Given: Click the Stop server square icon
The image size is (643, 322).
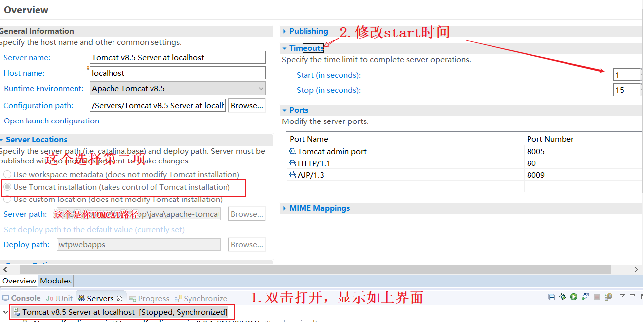Looking at the screenshot, I should (x=597, y=297).
